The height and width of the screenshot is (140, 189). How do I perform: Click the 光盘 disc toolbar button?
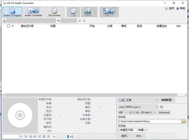(73, 12)
